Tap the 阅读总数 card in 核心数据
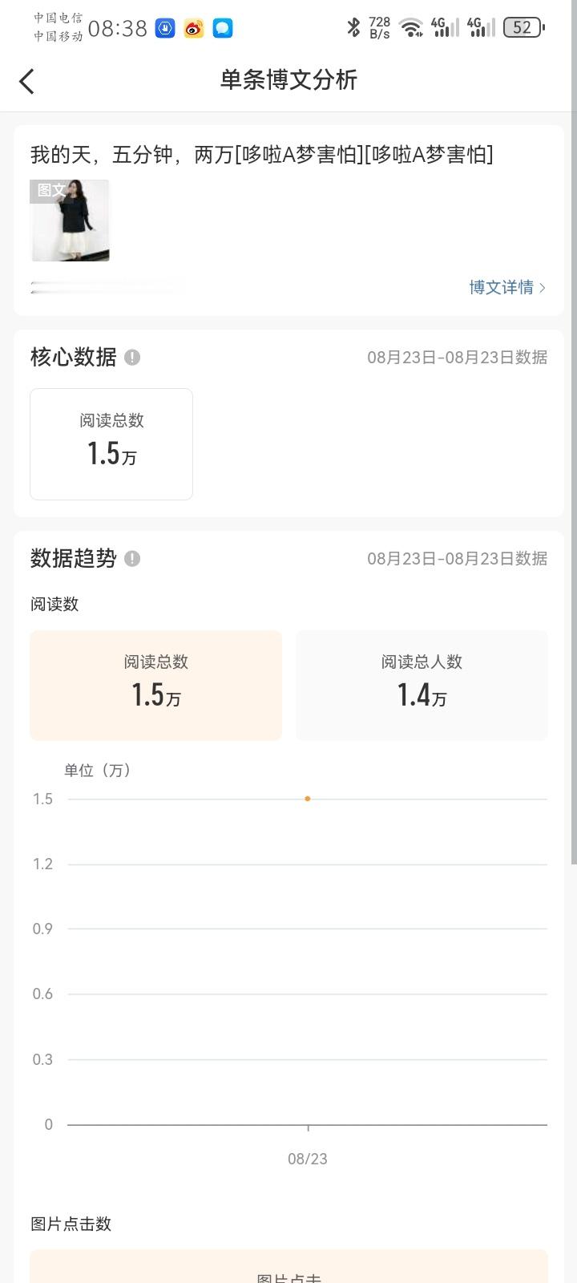Viewport: 577px width, 1283px height. [x=111, y=444]
